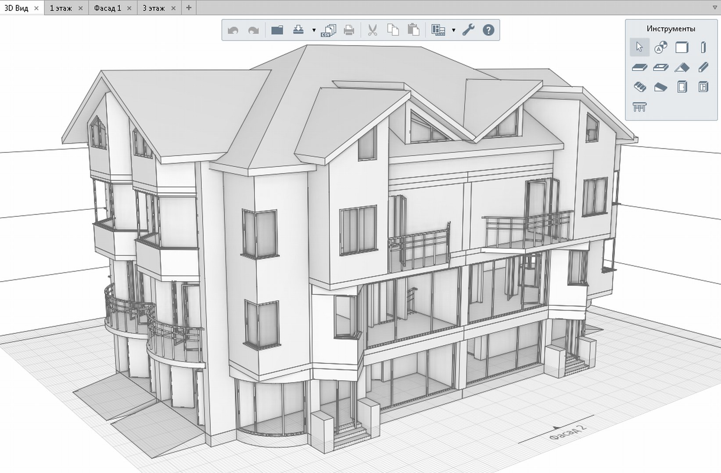Select the Column tool
The width and height of the screenshot is (721, 473).
(x=703, y=47)
